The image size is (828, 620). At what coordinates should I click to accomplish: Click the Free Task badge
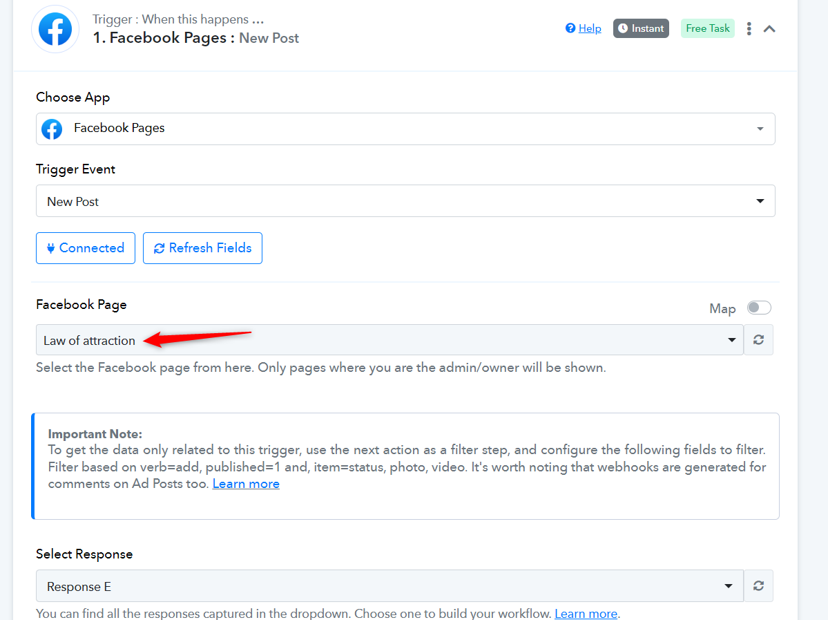click(708, 28)
